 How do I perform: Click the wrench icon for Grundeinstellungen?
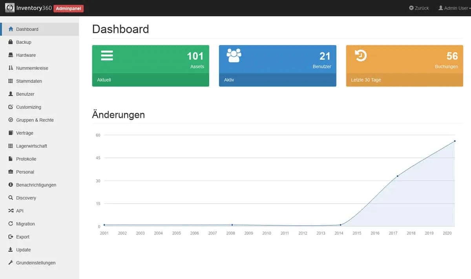click(x=11, y=263)
